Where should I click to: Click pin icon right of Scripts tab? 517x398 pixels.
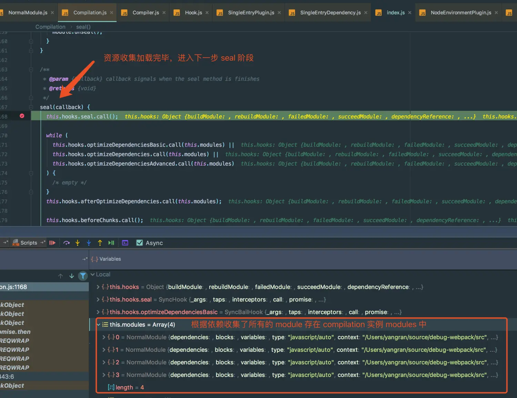point(43,242)
